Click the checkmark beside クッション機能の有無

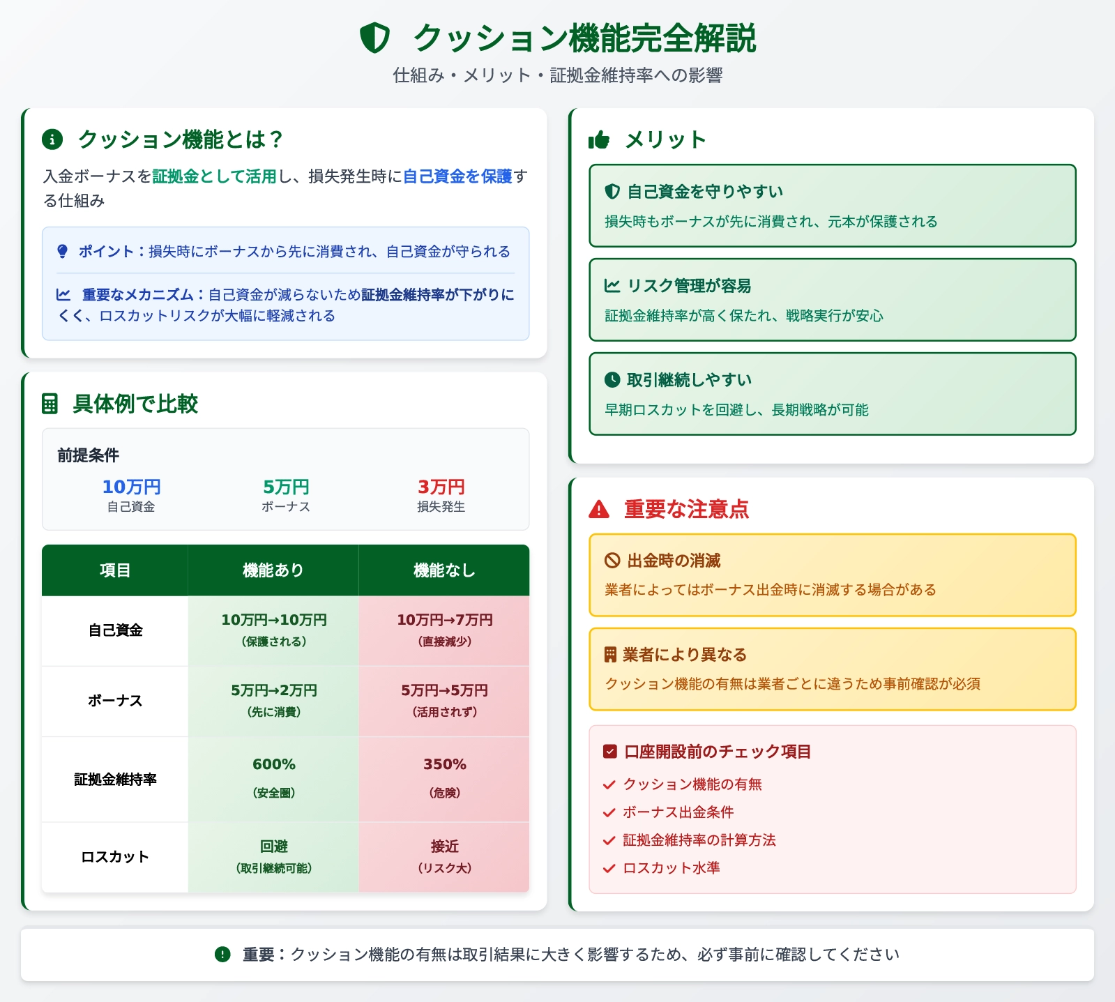pos(609,785)
